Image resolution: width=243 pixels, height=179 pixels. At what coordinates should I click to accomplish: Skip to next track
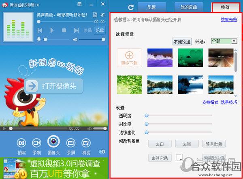(76, 30)
